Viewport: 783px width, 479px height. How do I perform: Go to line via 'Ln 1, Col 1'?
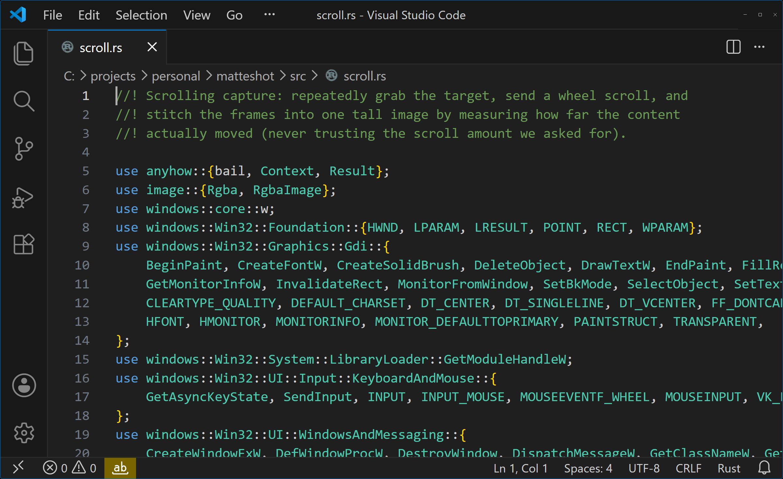tap(520, 468)
